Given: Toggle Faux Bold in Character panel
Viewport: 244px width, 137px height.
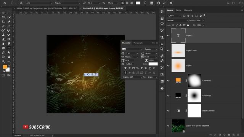Looking at the screenshot, I should (x=125, y=68).
